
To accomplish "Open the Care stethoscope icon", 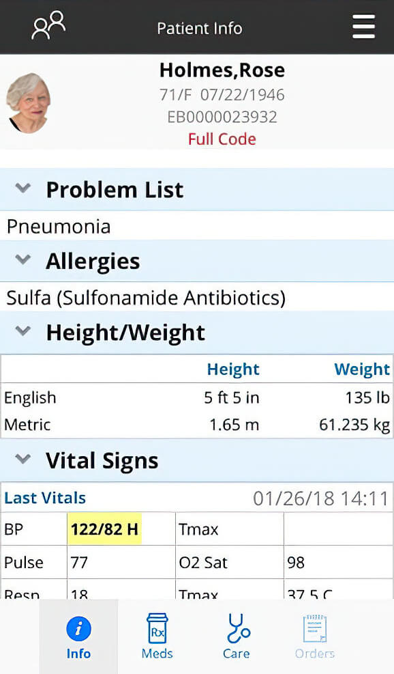I will pos(237,628).
